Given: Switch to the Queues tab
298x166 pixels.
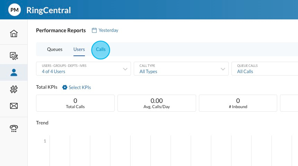Looking at the screenshot, I should (55, 49).
